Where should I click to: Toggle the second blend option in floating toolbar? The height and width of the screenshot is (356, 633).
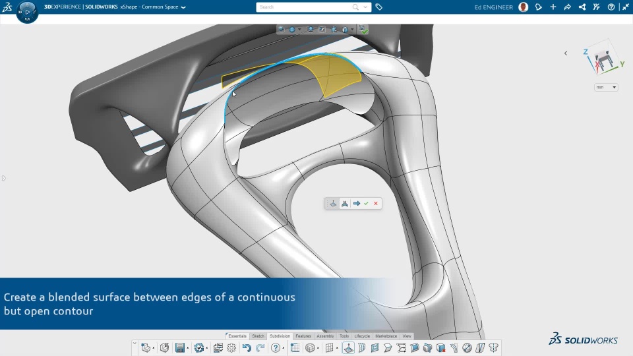click(x=345, y=204)
